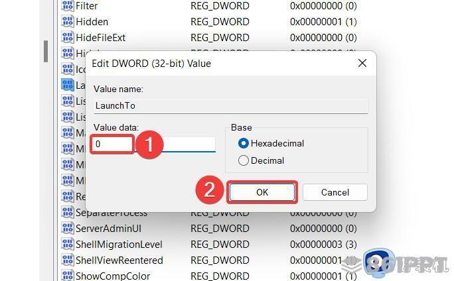Close the Edit DWORD dialog window
This screenshot has height=281, width=454.
(362, 63)
